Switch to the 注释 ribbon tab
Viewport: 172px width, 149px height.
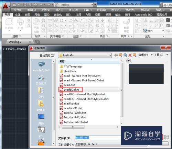pos(78,14)
